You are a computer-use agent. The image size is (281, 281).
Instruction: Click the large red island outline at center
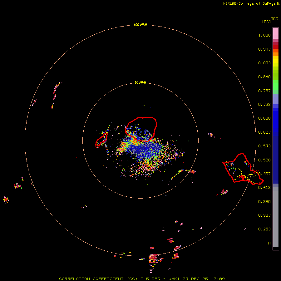141,129
